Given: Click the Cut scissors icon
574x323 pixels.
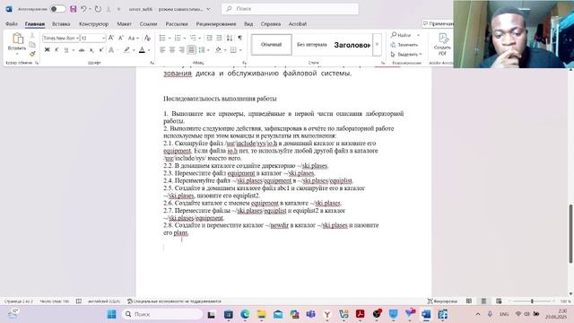Looking at the screenshot, I should click(32, 36).
